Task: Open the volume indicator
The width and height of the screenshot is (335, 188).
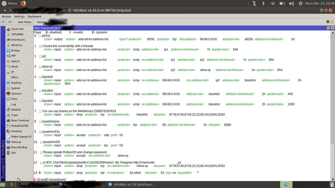Action: tap(291, 3)
